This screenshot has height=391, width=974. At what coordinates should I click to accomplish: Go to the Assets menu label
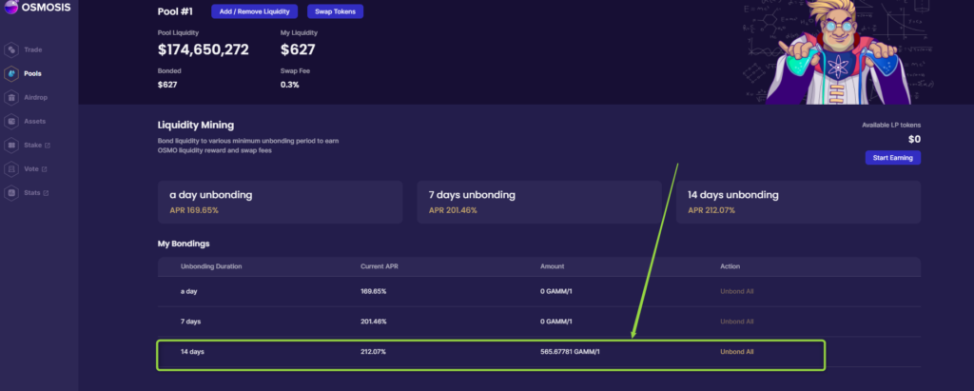coord(35,121)
